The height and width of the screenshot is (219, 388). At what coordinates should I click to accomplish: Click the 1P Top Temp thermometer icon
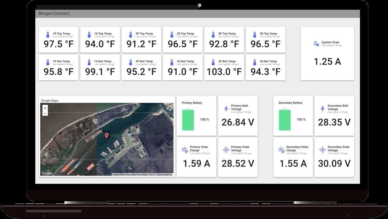coord(48,35)
